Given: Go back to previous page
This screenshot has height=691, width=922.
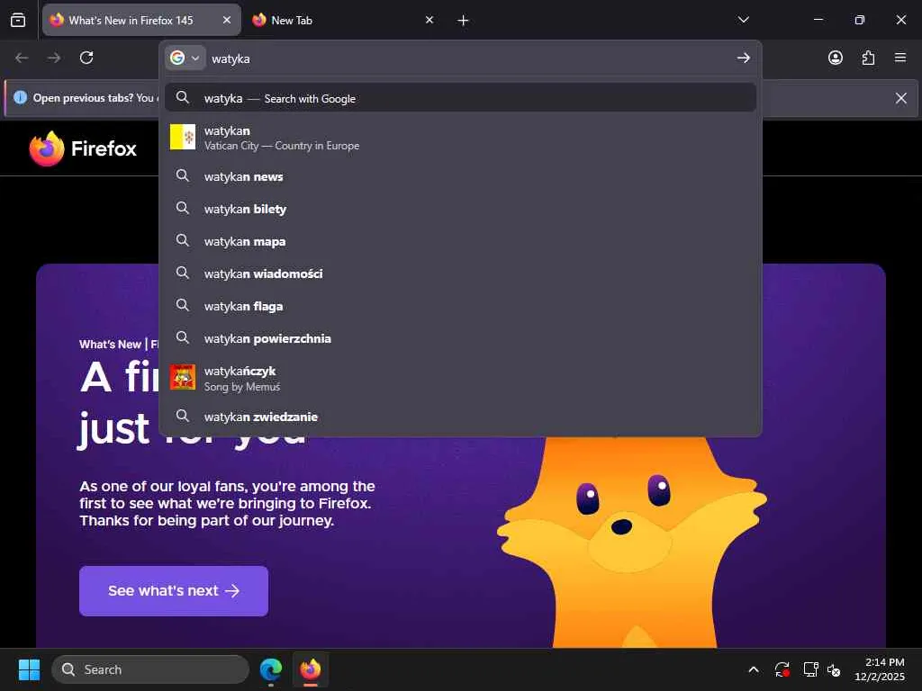Looking at the screenshot, I should click(x=22, y=58).
